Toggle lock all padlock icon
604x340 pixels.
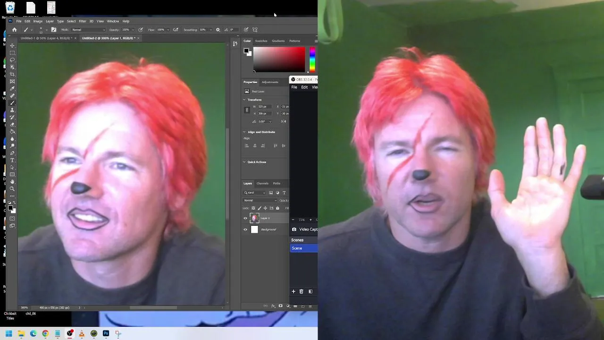[277, 208]
